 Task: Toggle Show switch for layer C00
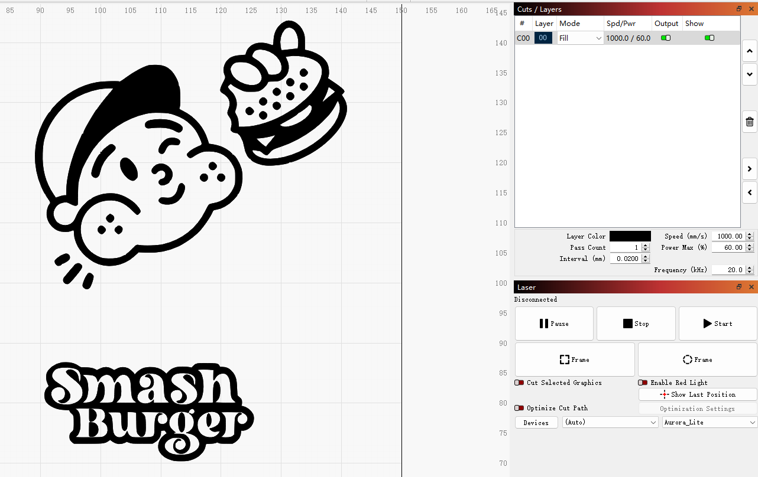click(x=710, y=38)
